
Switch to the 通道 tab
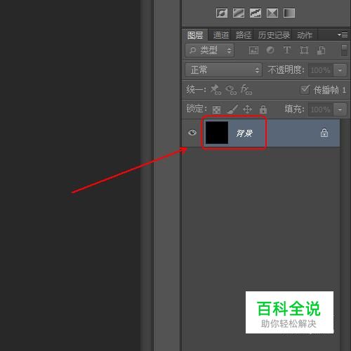(x=220, y=35)
